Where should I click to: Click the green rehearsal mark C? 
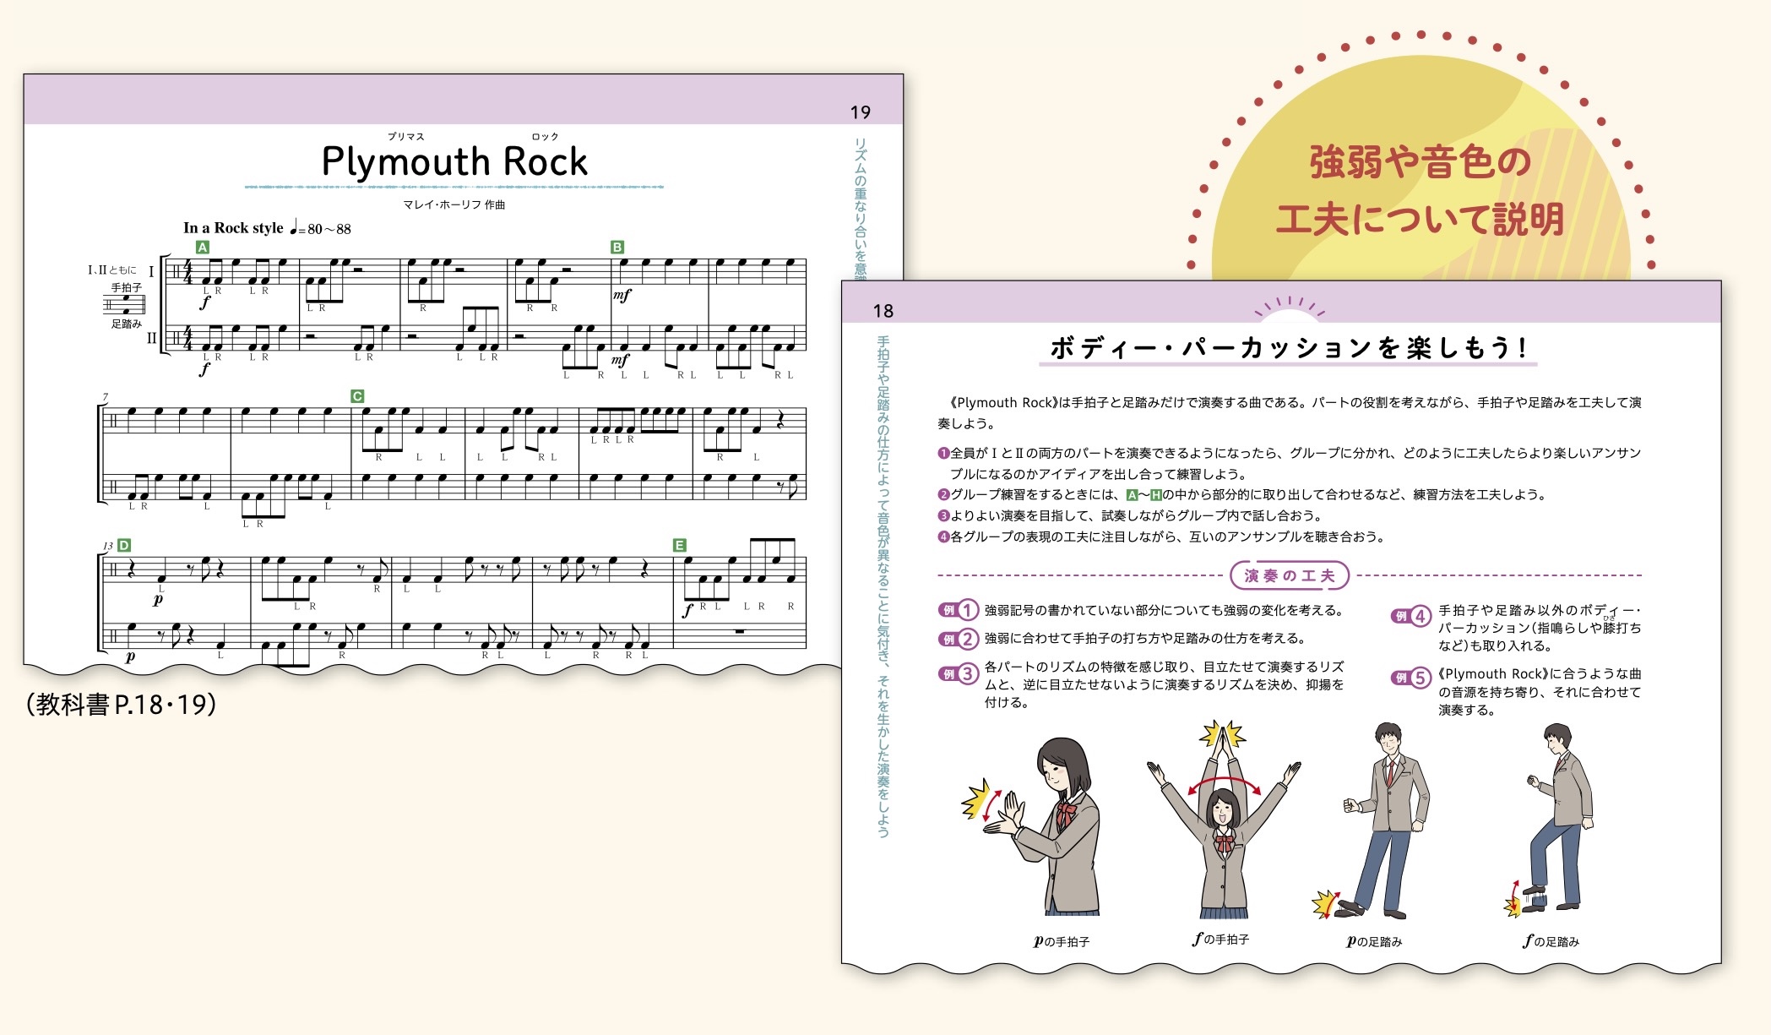[357, 396]
